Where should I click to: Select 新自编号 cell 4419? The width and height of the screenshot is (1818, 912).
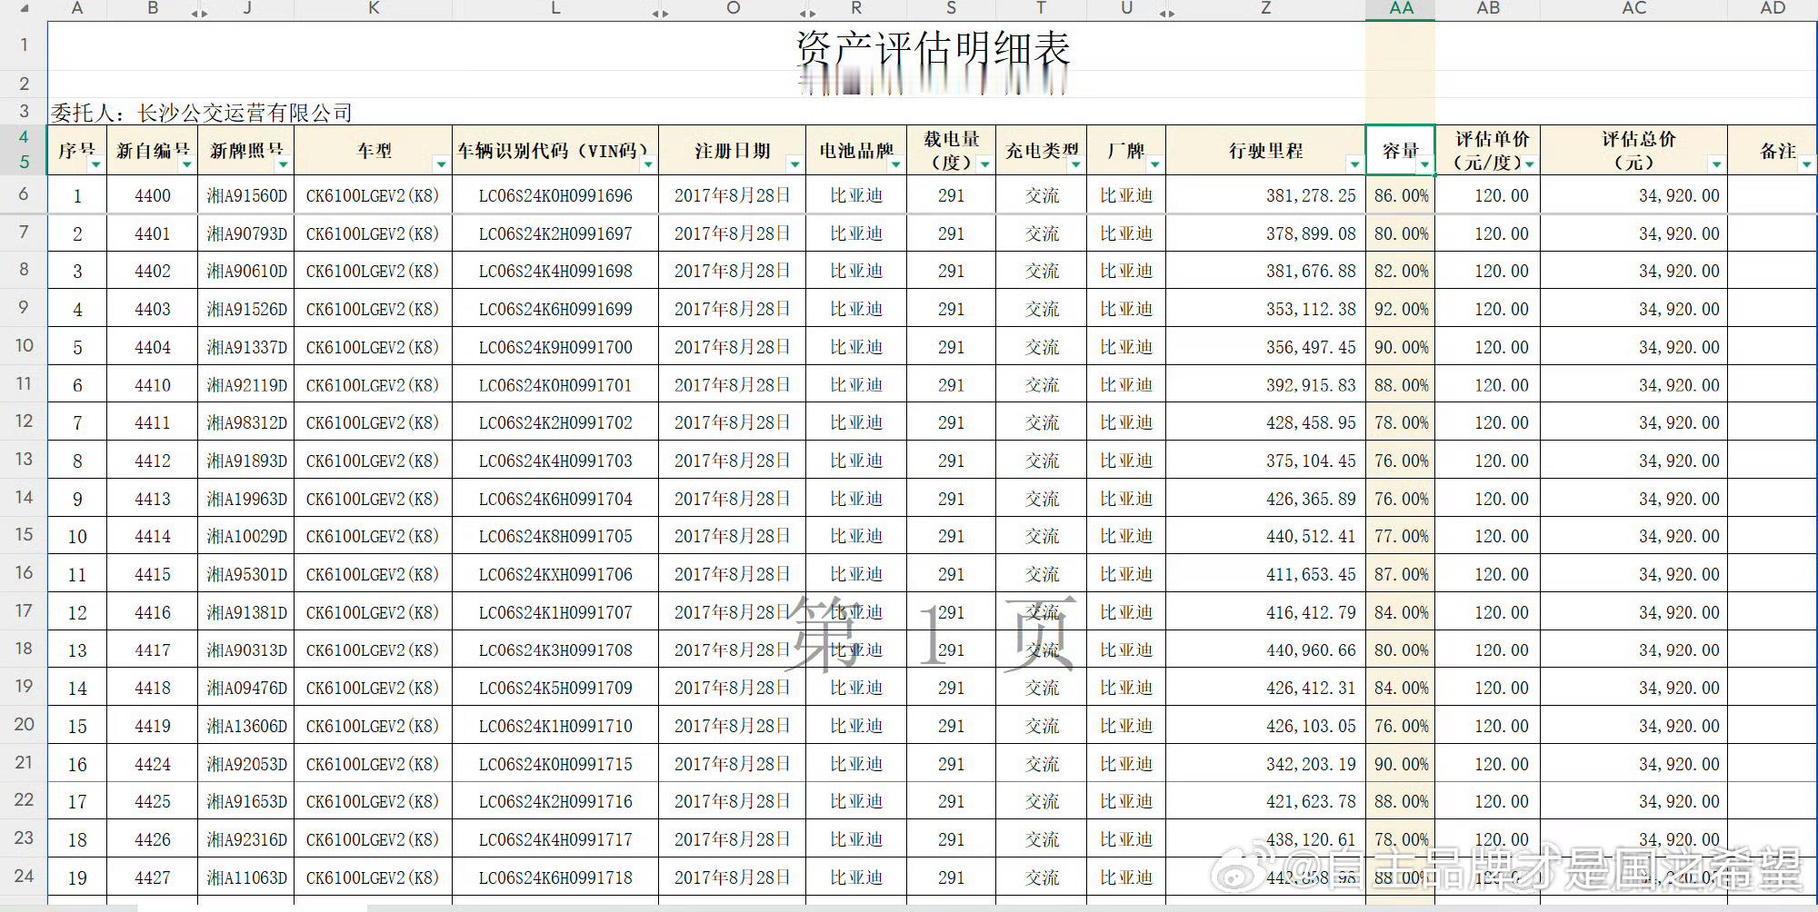(153, 726)
